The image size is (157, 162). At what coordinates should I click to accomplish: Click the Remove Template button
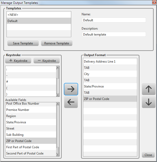[x=56, y=43]
